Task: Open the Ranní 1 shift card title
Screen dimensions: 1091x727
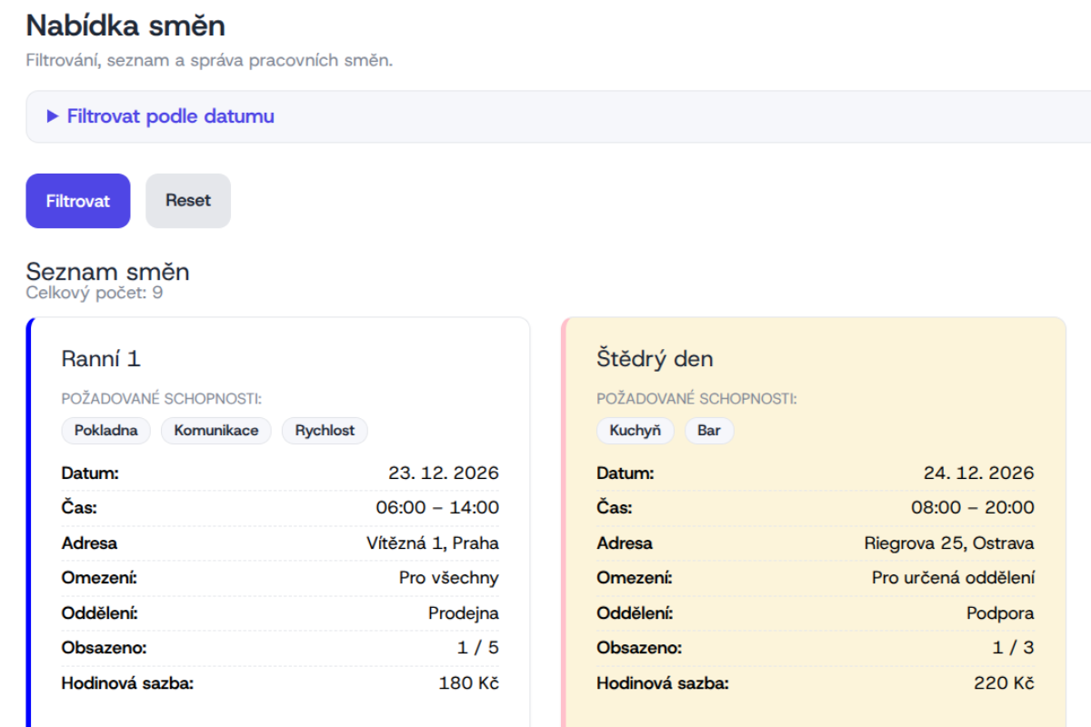Action: (x=101, y=359)
